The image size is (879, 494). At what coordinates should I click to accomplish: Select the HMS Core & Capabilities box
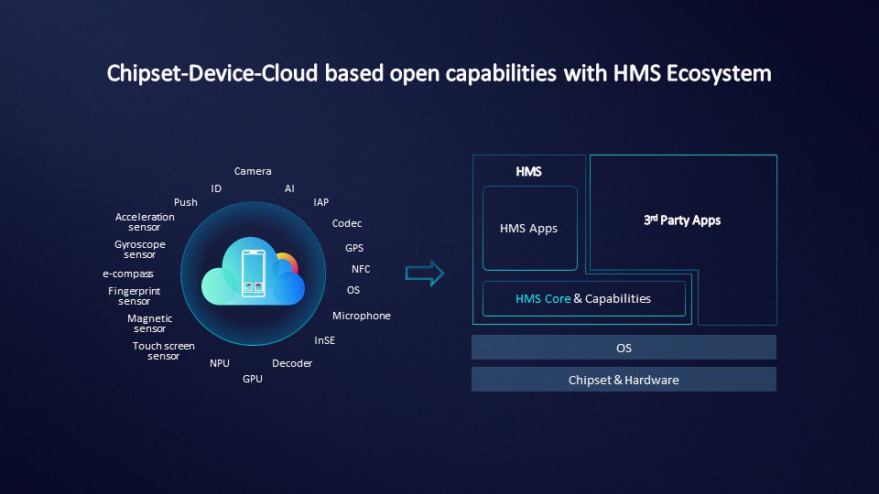pyautogui.click(x=583, y=298)
